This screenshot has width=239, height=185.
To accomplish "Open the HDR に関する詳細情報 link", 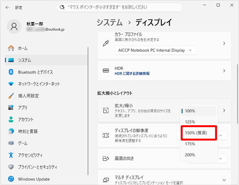I will click(132, 74).
